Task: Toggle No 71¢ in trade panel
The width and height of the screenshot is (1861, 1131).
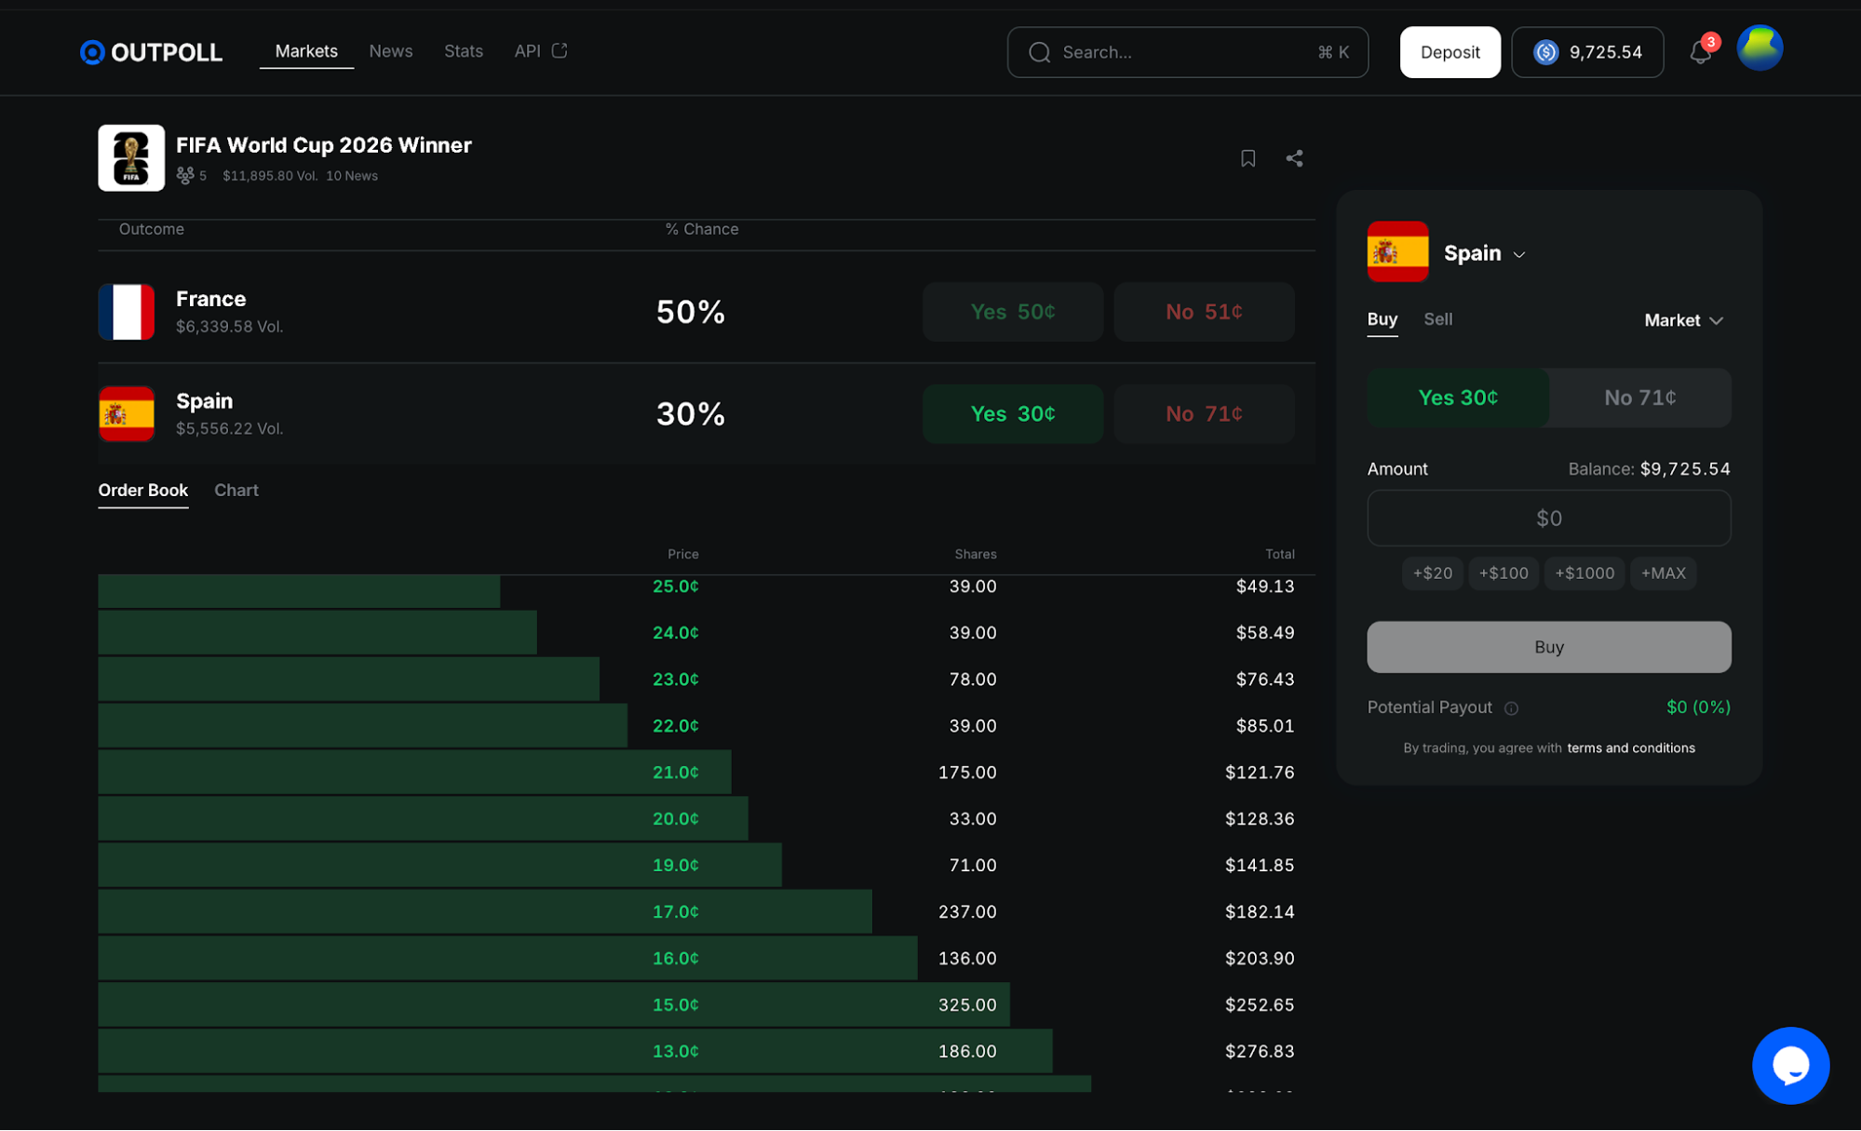Action: tap(1639, 397)
